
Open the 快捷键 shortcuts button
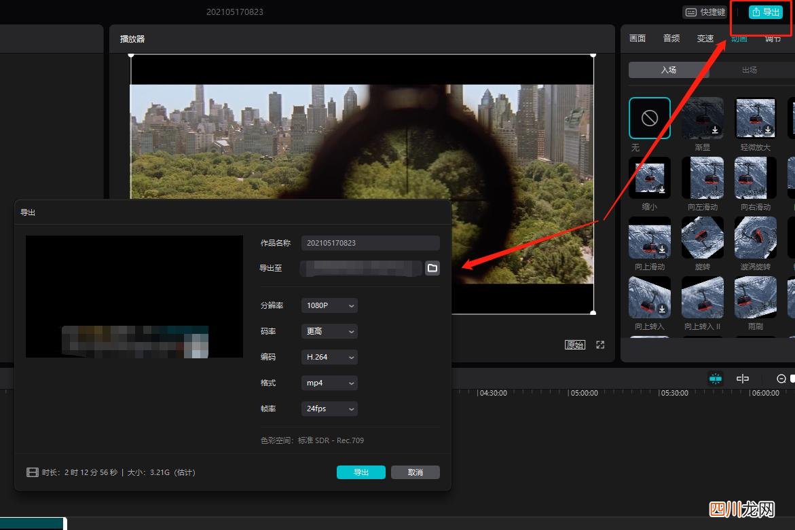705,12
